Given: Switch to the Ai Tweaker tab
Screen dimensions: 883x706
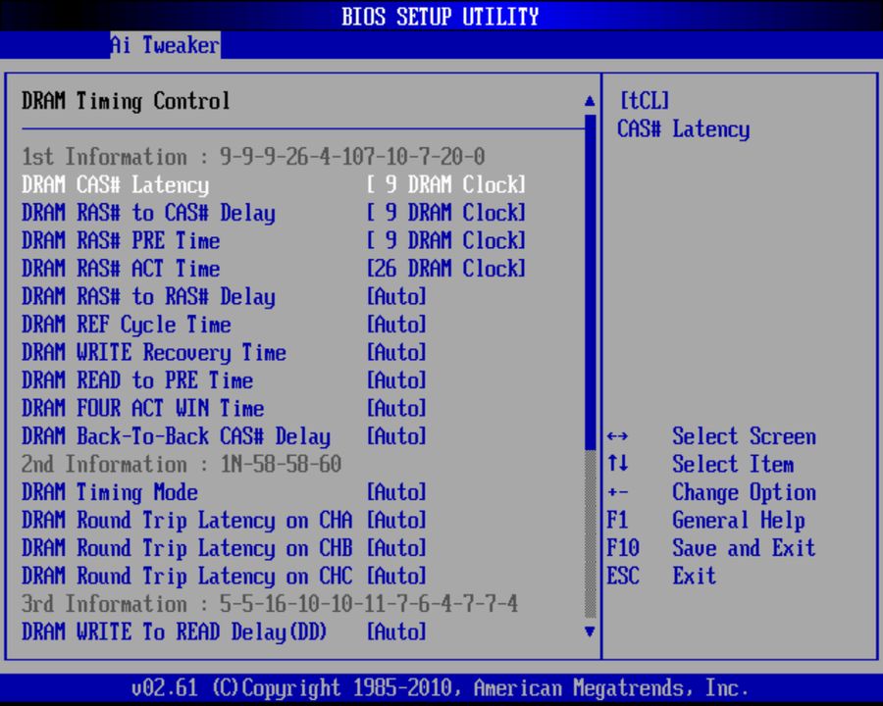Looking at the screenshot, I should click(165, 44).
